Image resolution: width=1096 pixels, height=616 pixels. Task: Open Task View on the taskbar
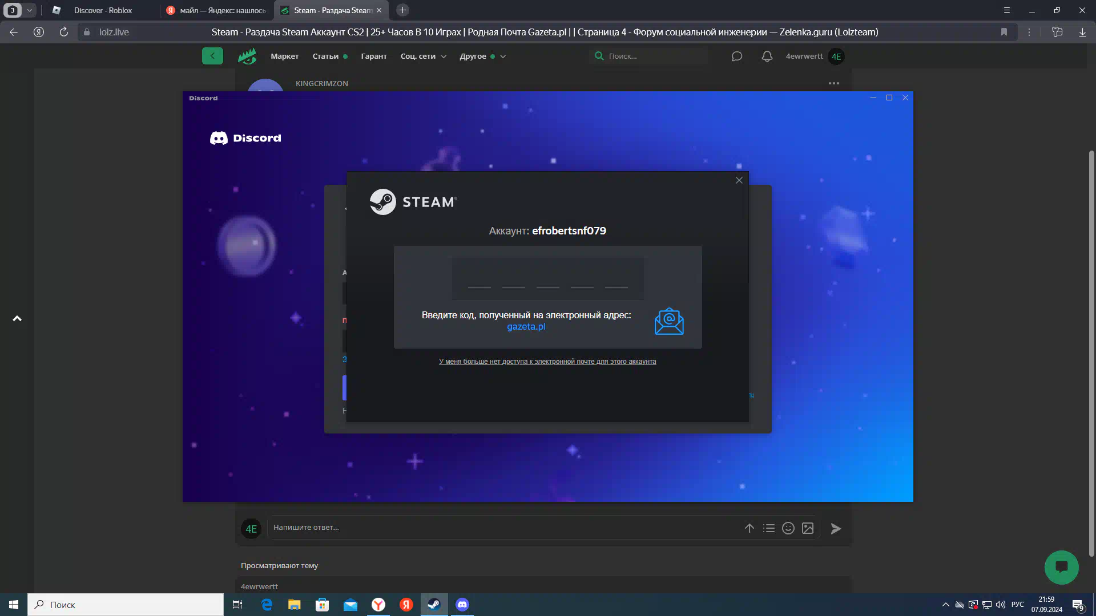(x=237, y=605)
